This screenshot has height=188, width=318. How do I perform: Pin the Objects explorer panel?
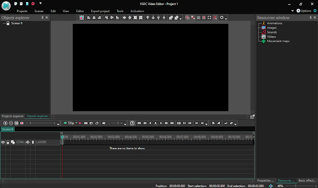42,18
